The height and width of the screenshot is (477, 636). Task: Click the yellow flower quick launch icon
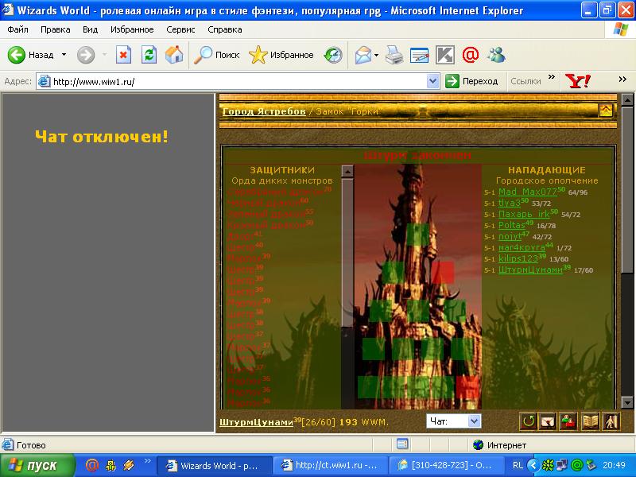tap(111, 465)
